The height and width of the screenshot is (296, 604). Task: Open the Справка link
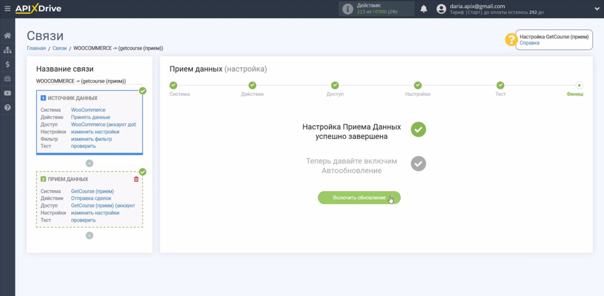tap(529, 43)
